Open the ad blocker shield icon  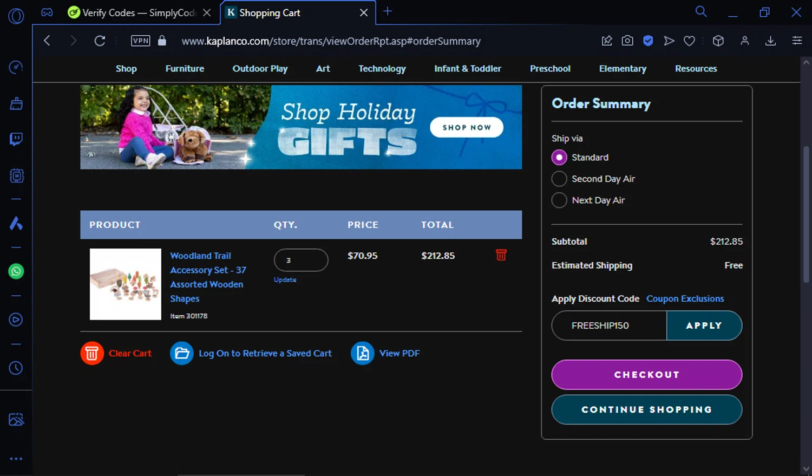click(648, 41)
